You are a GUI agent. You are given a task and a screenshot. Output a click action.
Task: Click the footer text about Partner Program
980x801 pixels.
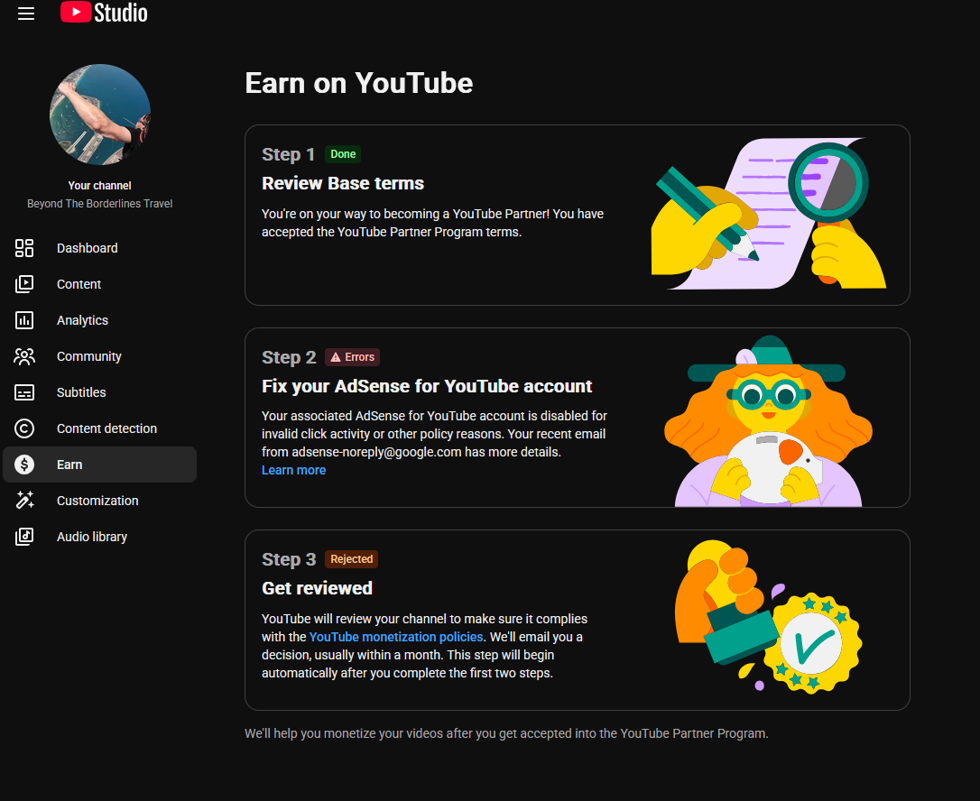coord(506,733)
